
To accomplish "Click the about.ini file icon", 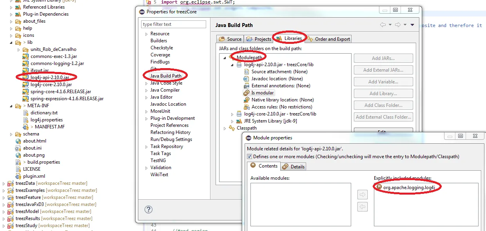I will 18,148.
